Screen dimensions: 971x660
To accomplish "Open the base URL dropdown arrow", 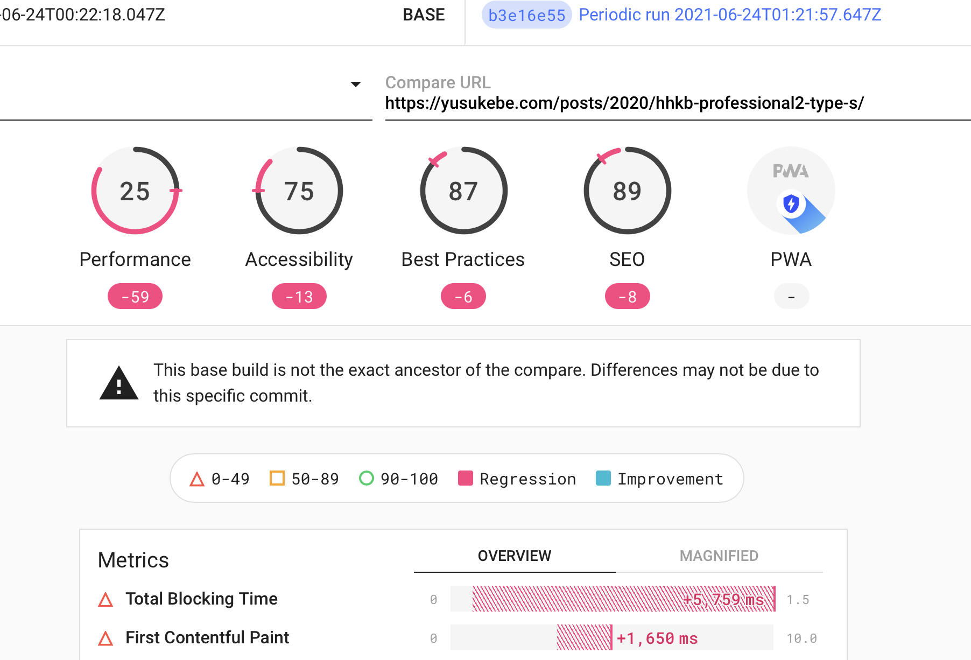I will pos(355,84).
